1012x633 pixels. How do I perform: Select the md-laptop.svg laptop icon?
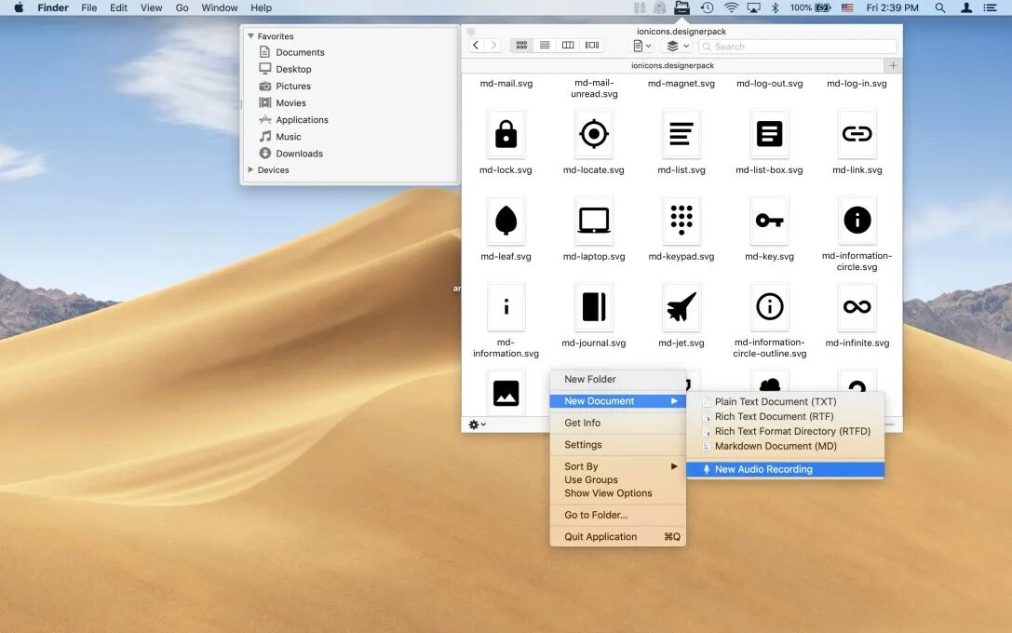point(594,221)
